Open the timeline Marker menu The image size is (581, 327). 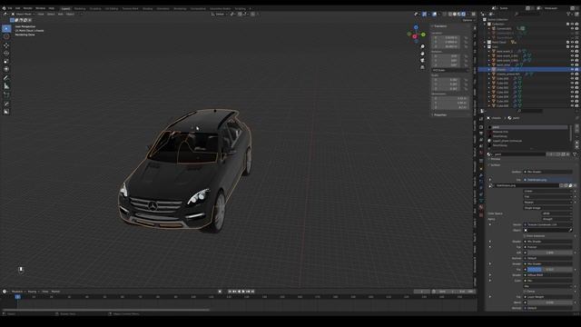[x=55, y=292]
